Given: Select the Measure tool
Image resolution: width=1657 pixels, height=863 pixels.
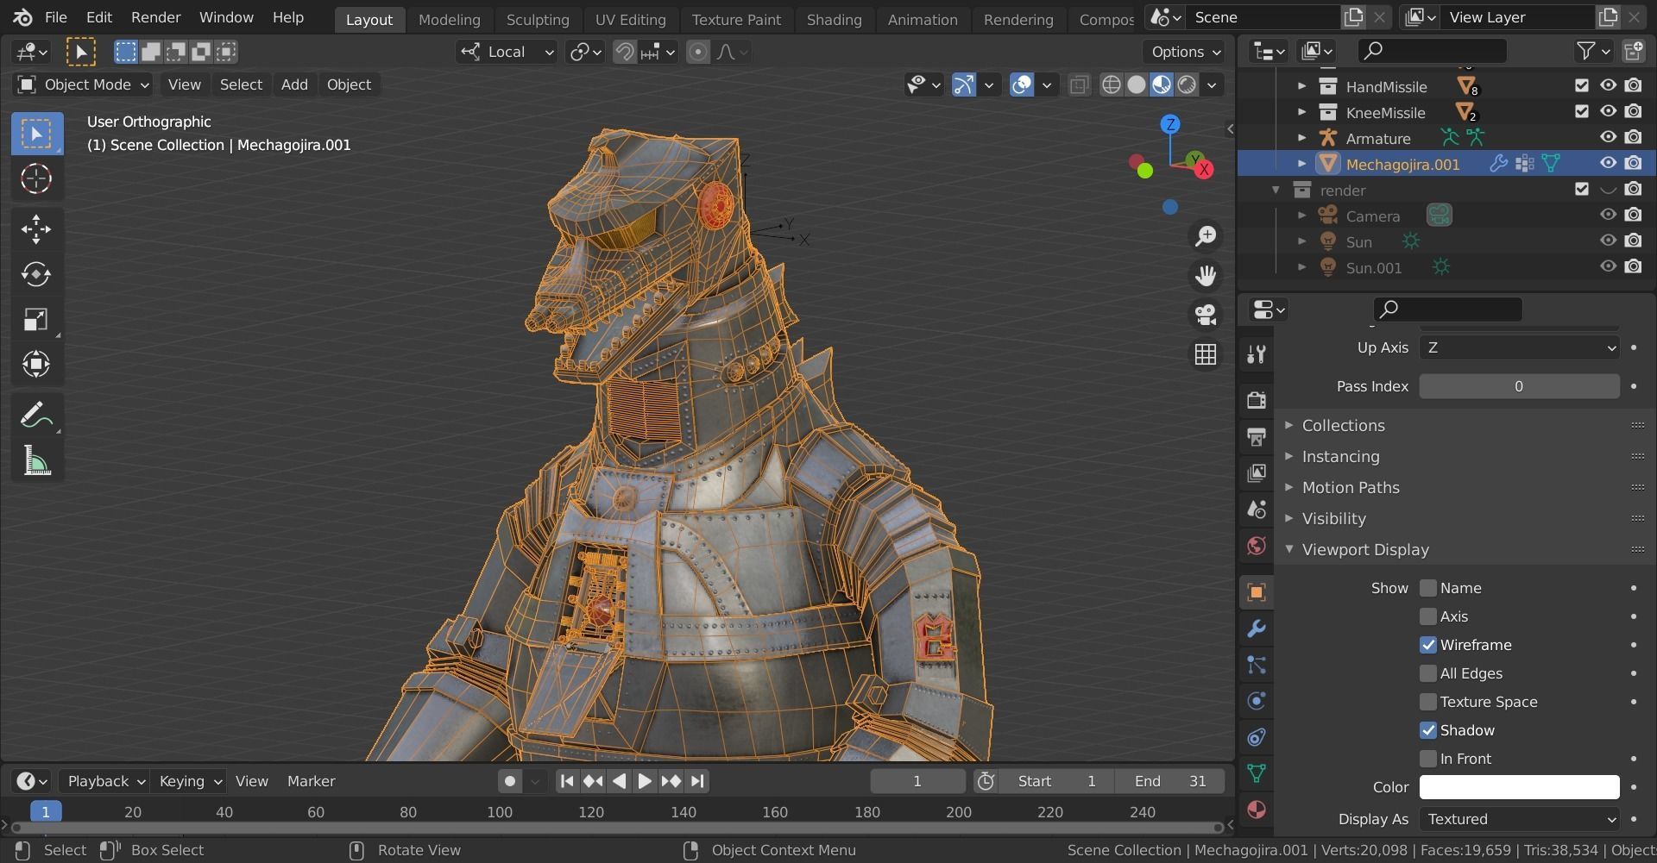Looking at the screenshot, I should [x=36, y=461].
